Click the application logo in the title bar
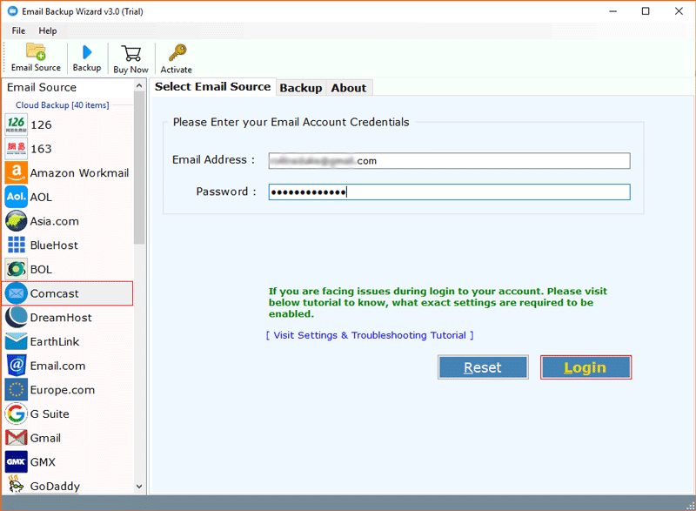This screenshot has height=511, width=696. coord(12,11)
